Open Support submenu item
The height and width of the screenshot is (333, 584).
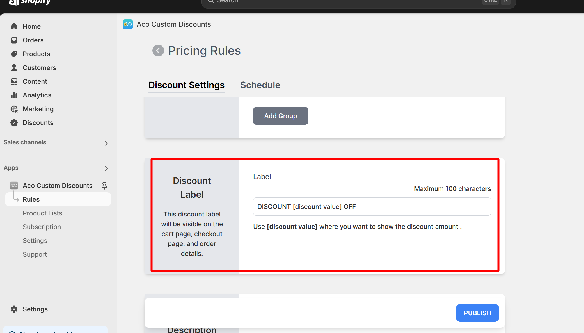click(35, 254)
